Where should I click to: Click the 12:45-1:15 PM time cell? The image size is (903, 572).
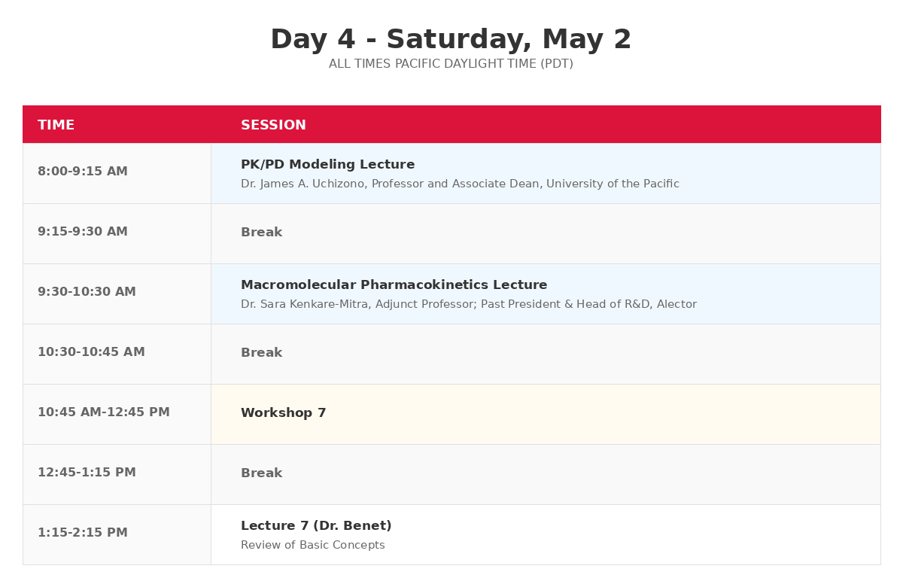tap(87, 473)
